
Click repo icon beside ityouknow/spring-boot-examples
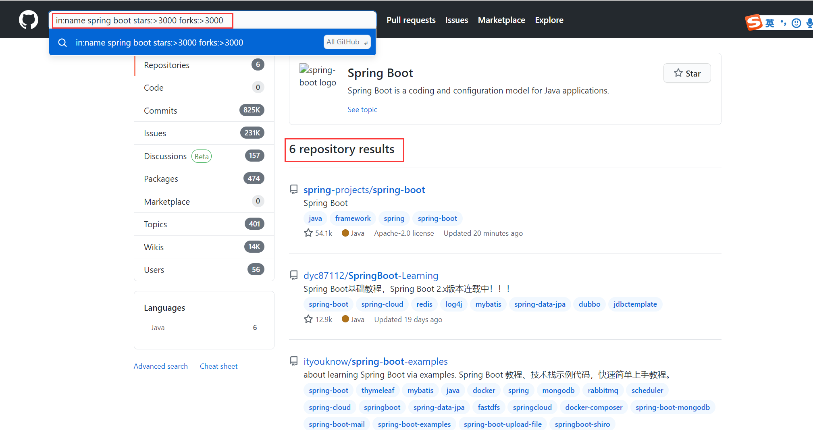click(294, 361)
